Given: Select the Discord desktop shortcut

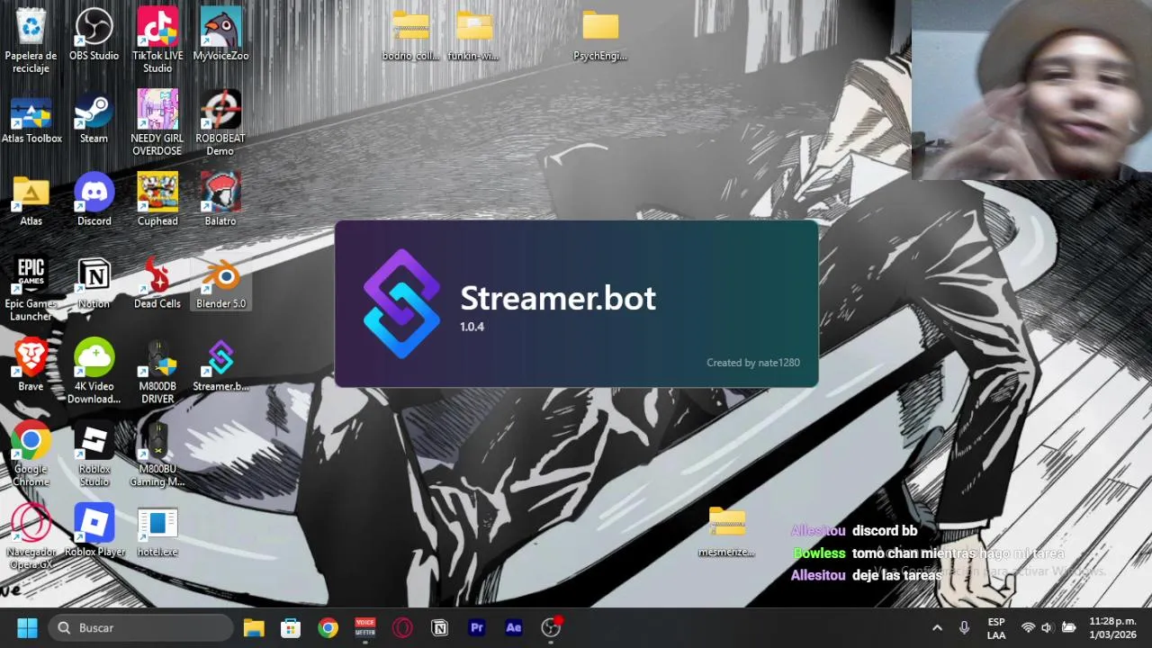Looking at the screenshot, I should tap(94, 200).
